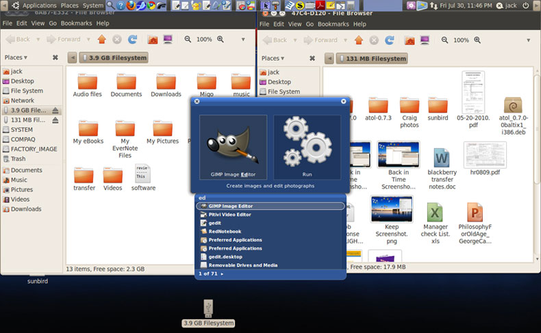Open view mode dropdown in right File Browser
Image resolution: width=541 pixels, height=333 pixels.
pyautogui.click(x=528, y=40)
